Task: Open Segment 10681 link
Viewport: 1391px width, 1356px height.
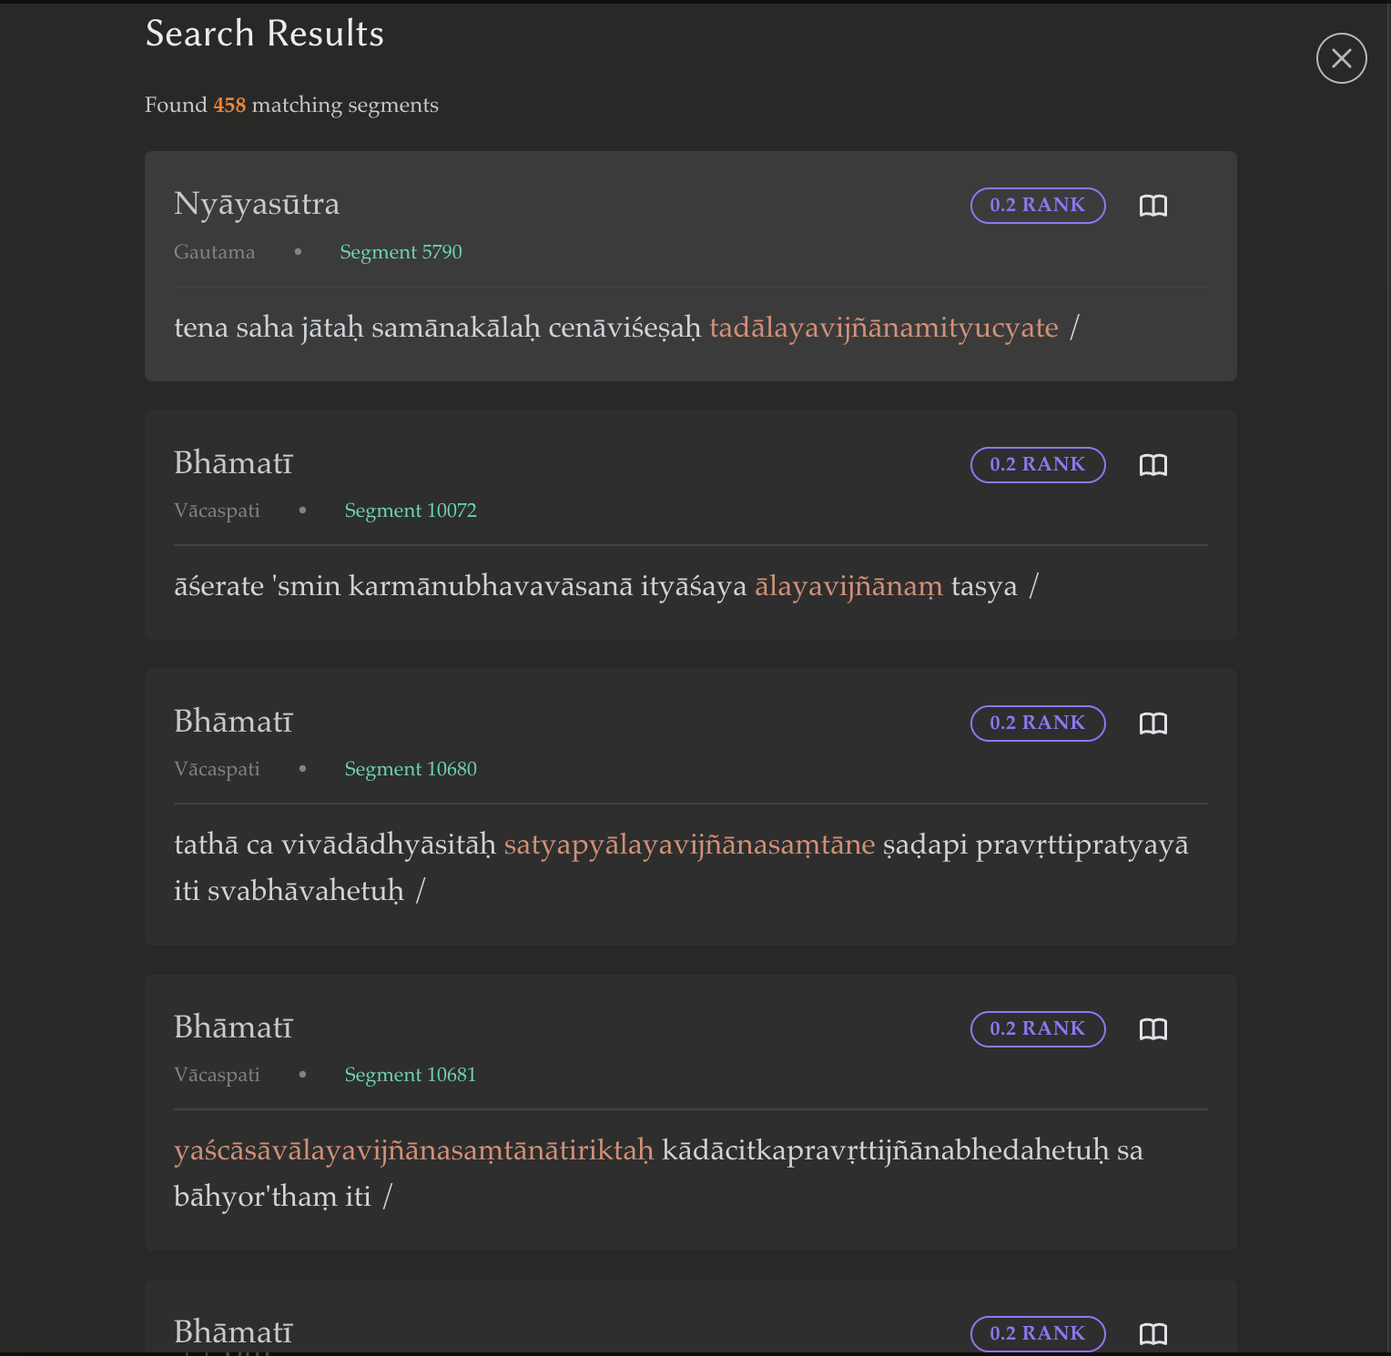Action: coord(410,1075)
